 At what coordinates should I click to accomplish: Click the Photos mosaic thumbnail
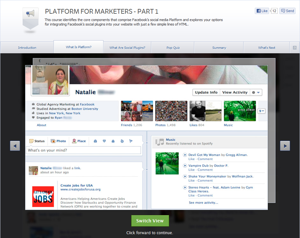pos(171,111)
